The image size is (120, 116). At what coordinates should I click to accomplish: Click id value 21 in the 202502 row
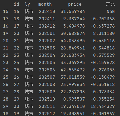(x=17, y=41)
